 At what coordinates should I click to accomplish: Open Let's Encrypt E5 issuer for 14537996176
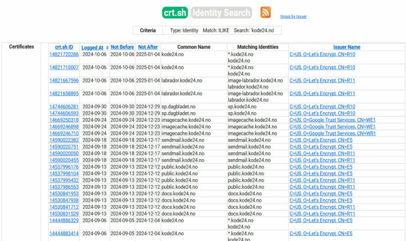pyautogui.click(x=321, y=167)
